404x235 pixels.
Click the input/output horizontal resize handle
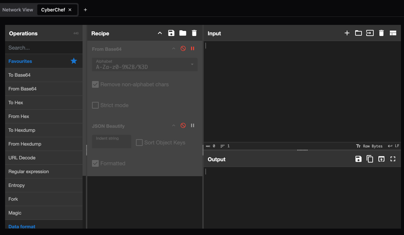pos(302,150)
